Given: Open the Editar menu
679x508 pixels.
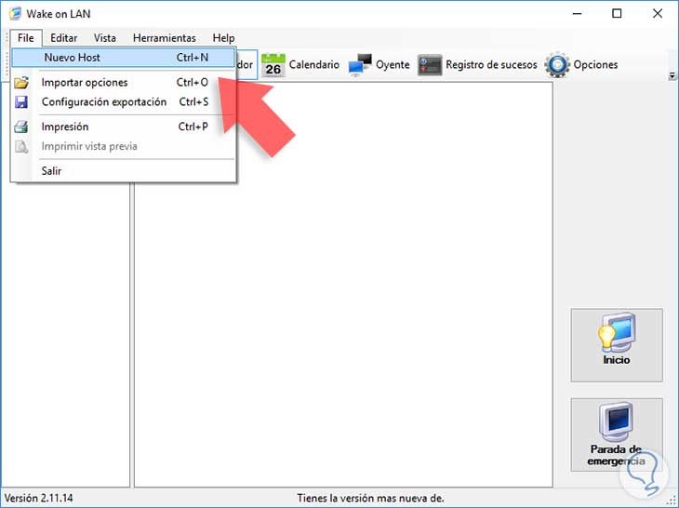Looking at the screenshot, I should [x=63, y=38].
